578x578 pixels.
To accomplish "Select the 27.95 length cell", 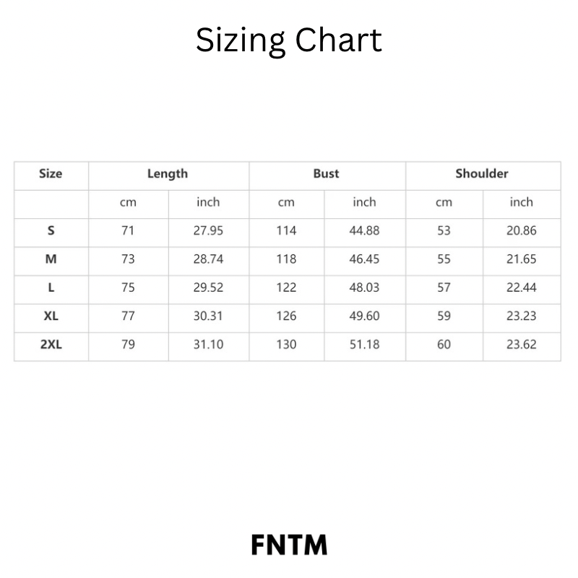I will [x=208, y=230].
